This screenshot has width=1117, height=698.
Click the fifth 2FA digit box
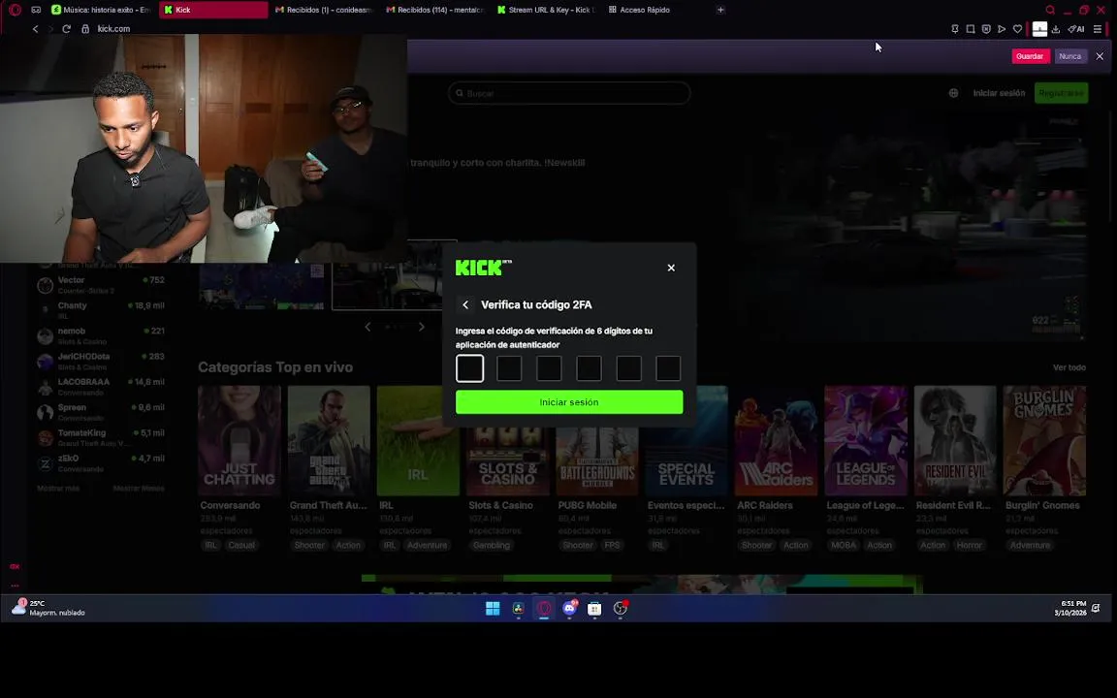coord(629,368)
